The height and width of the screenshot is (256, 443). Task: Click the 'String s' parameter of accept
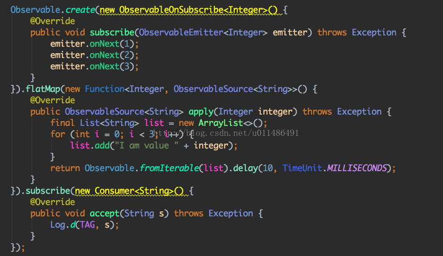click(144, 213)
